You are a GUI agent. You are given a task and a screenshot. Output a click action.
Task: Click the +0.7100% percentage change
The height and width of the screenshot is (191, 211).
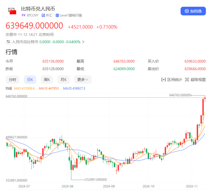[107, 27]
